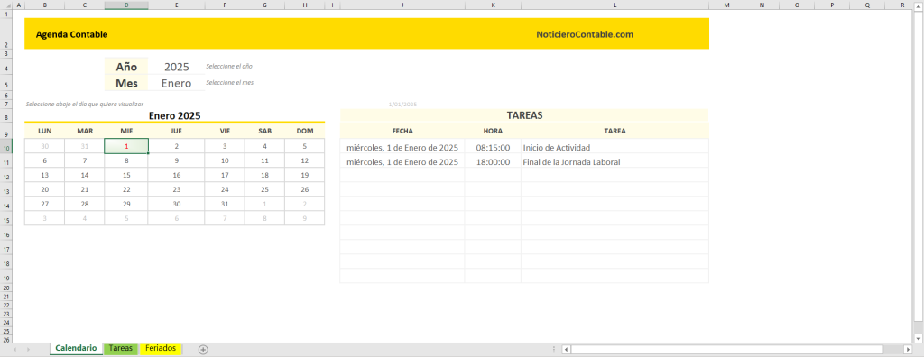Select the TAREA column header
Screen dimensions: 924x357
pos(614,131)
